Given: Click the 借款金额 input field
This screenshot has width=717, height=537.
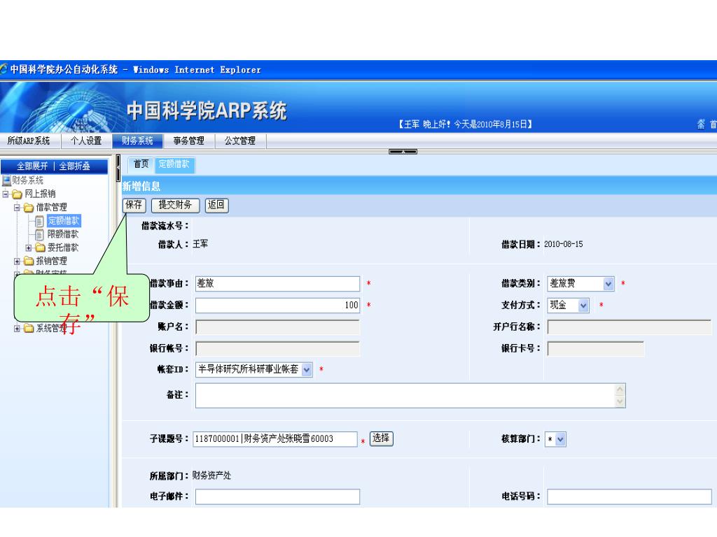Looking at the screenshot, I should [x=277, y=305].
